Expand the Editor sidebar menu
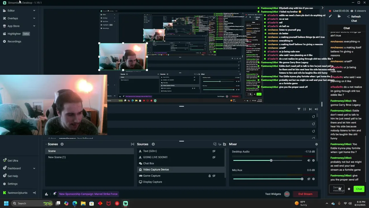This screenshot has height=208, width=369. coord(34,11)
